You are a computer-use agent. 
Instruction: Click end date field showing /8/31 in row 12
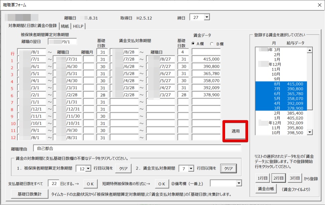[67, 137]
